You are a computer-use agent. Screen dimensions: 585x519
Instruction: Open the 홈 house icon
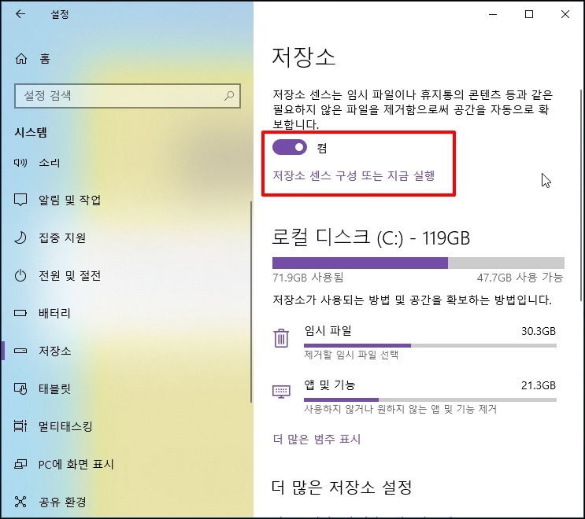[x=21, y=58]
